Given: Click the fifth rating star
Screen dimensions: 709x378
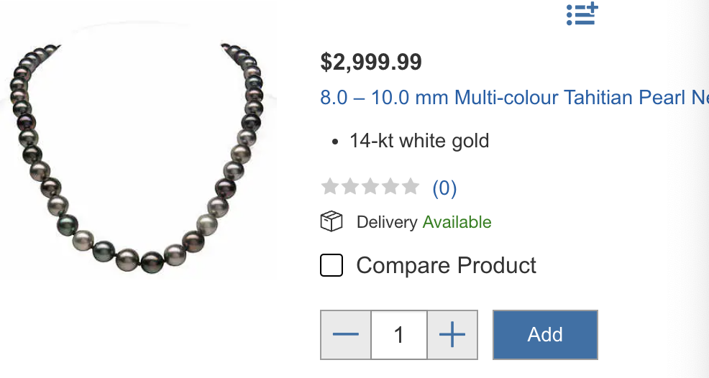Looking at the screenshot, I should pos(411,187).
